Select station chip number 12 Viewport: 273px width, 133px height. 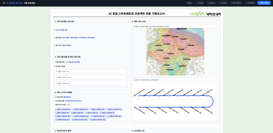coord(115,116)
